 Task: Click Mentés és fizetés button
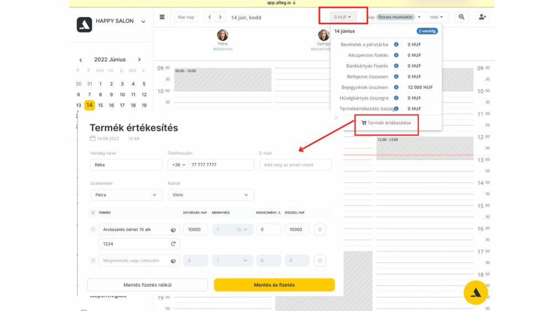(274, 285)
